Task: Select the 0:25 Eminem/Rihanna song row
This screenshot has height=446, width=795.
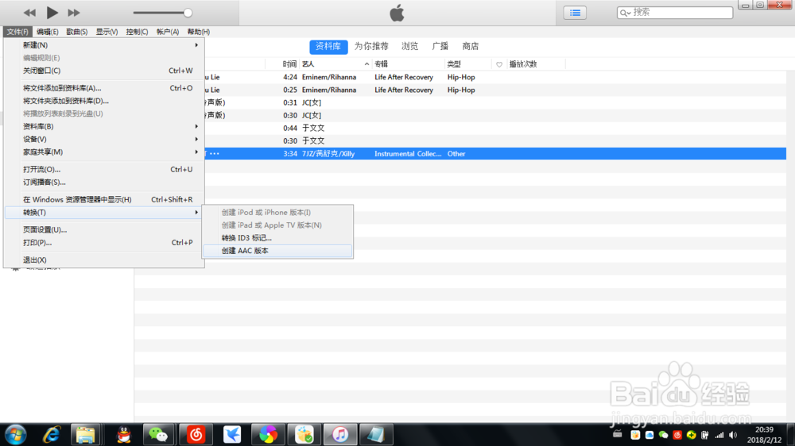Action: 495,90
